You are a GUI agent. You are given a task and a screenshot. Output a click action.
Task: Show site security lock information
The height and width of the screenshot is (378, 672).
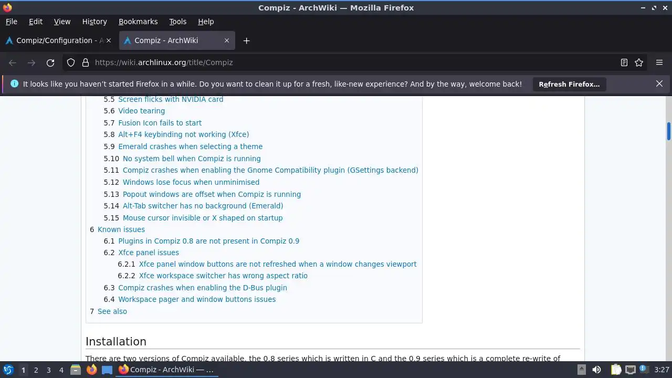tap(86, 62)
